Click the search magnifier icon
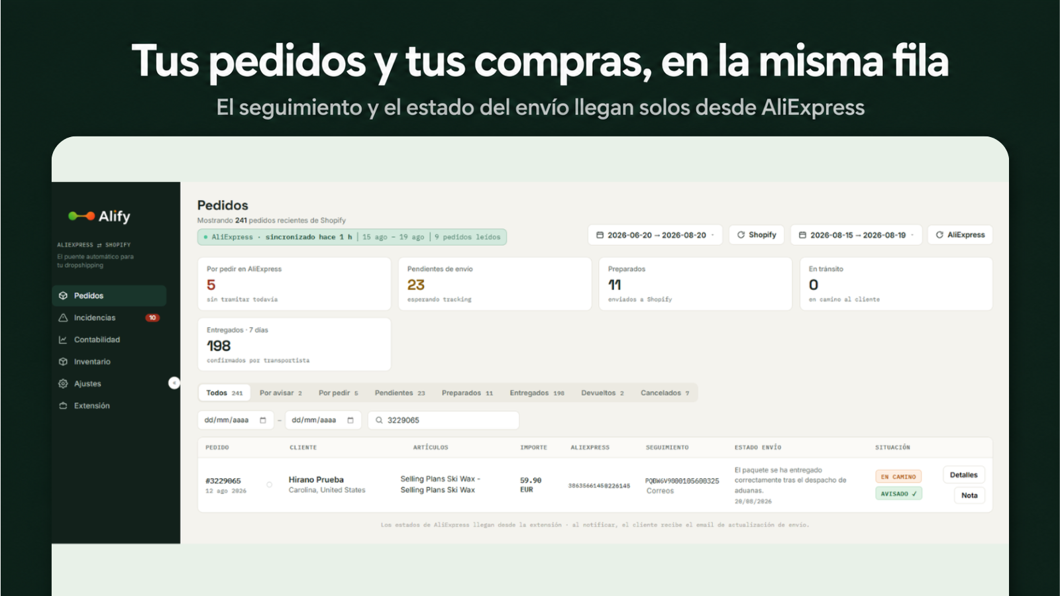The width and height of the screenshot is (1060, 596). (x=379, y=420)
